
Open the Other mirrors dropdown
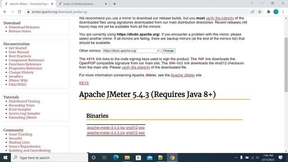click(x=131, y=51)
